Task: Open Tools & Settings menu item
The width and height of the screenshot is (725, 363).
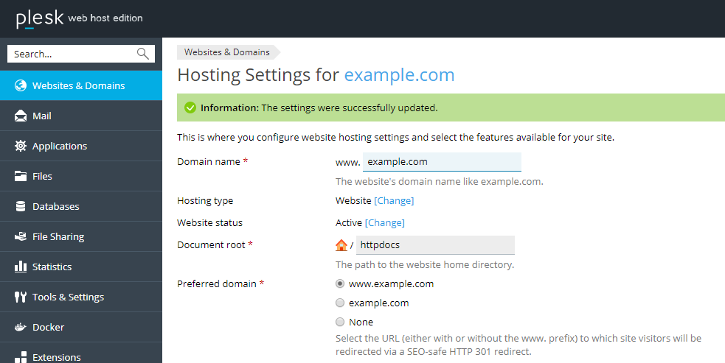Action: [x=68, y=297]
